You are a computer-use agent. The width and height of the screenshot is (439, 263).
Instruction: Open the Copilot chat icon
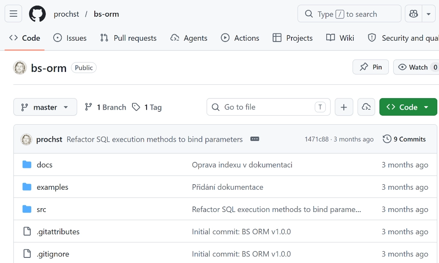[414, 13]
